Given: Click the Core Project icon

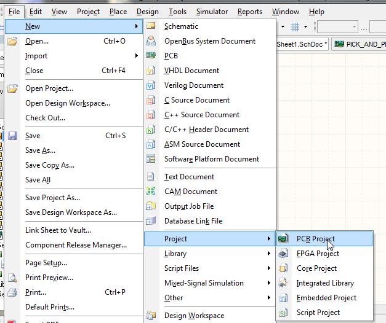Looking at the screenshot, I should click(283, 268).
